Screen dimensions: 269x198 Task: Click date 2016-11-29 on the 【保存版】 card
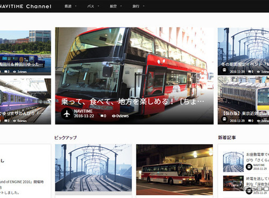pos(237,121)
